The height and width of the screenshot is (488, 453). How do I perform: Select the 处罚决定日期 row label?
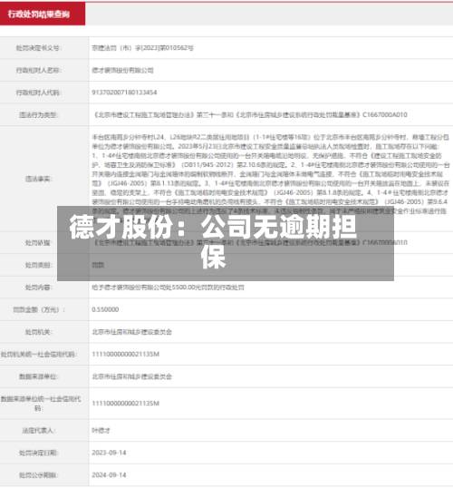[x=38, y=453]
